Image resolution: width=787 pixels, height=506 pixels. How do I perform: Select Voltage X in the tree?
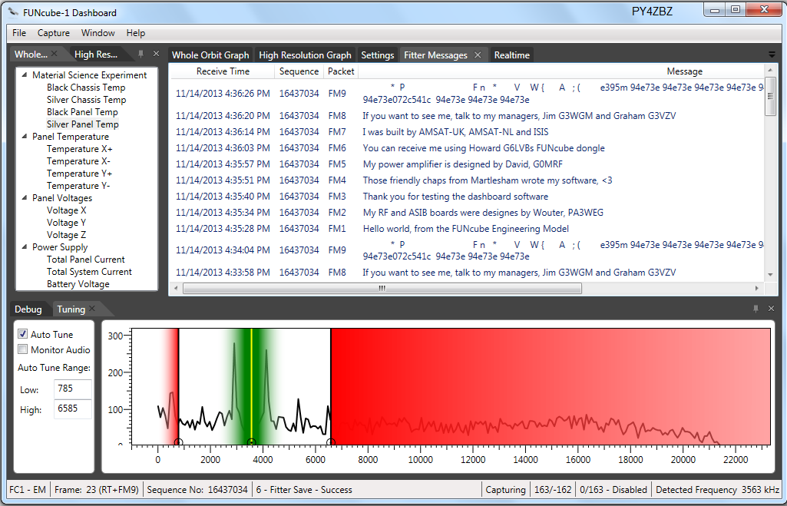(66, 210)
